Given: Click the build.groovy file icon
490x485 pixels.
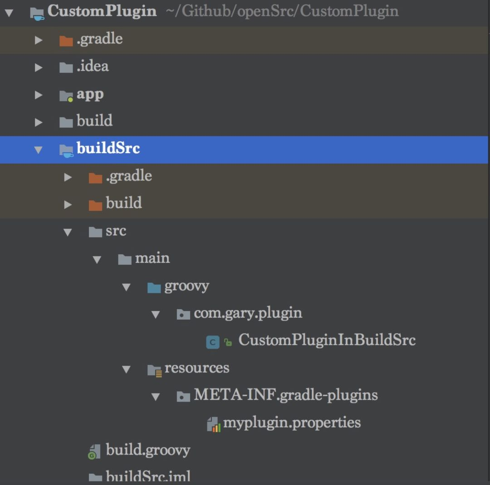Looking at the screenshot, I should click(94, 451).
